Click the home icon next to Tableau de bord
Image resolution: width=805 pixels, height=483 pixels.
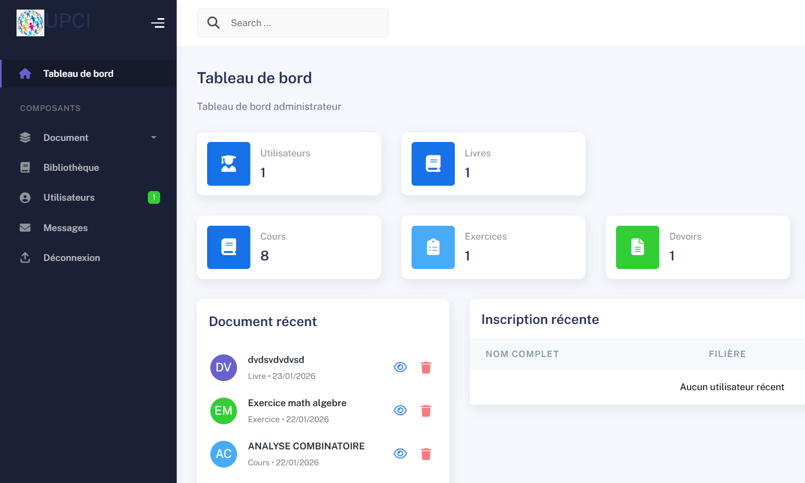[x=25, y=73]
